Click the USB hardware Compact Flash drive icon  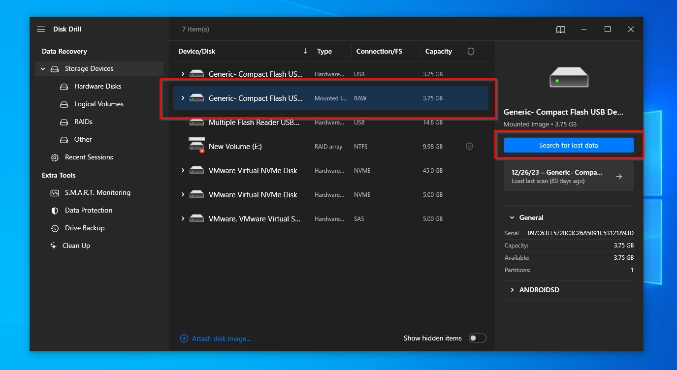click(196, 74)
